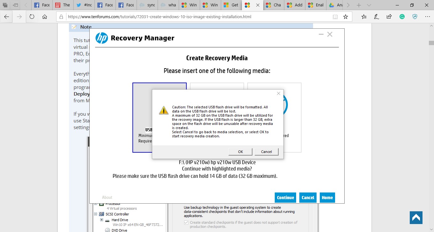434x232 pixels.
Task: Minimize the HP Recovery Manager window
Action: pos(321,34)
